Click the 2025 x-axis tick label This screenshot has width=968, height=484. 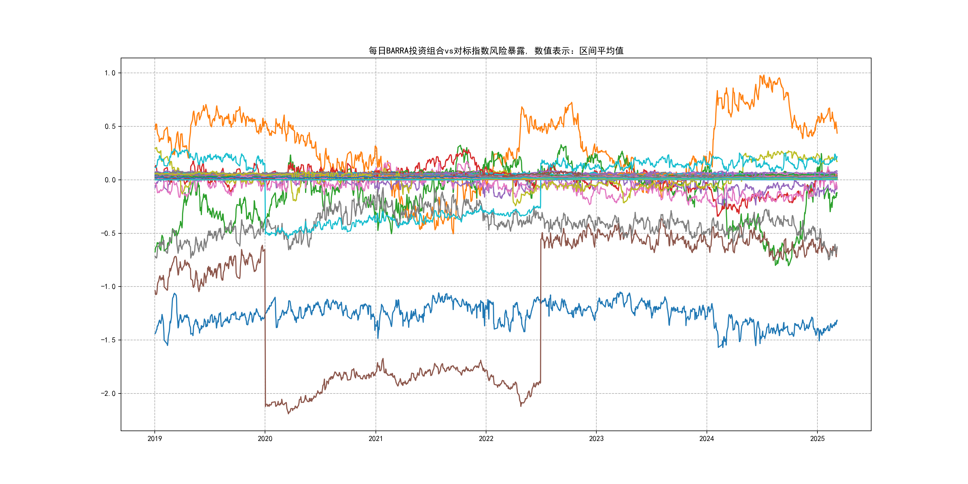[x=817, y=439]
